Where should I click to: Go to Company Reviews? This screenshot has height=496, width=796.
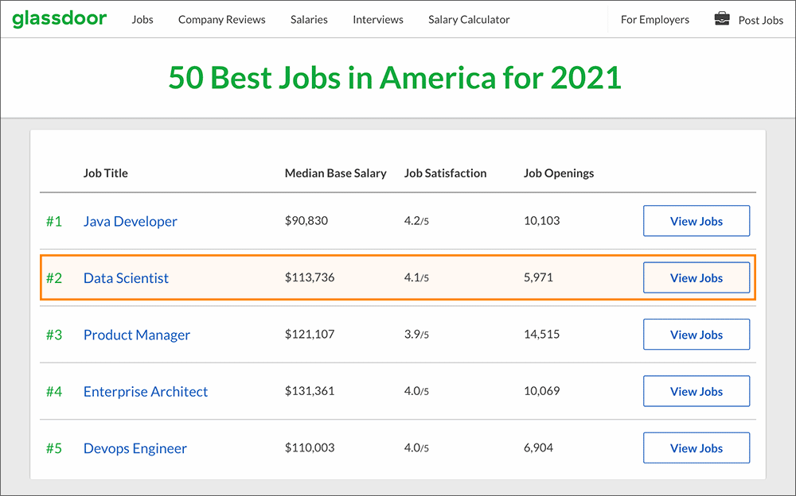[x=222, y=19]
